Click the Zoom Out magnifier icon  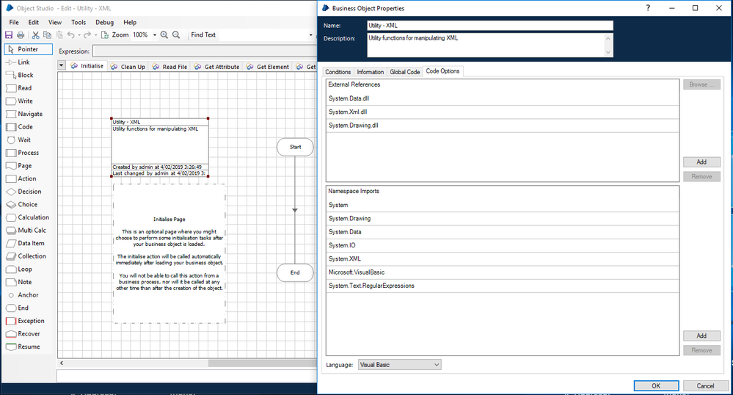(x=177, y=35)
